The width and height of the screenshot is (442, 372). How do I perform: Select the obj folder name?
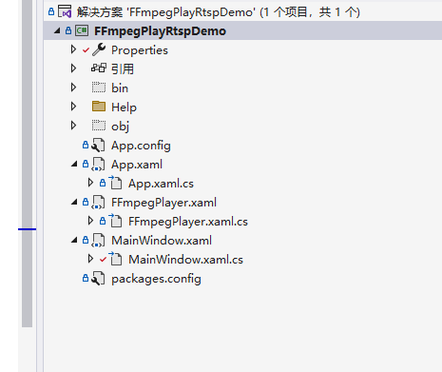(120, 127)
